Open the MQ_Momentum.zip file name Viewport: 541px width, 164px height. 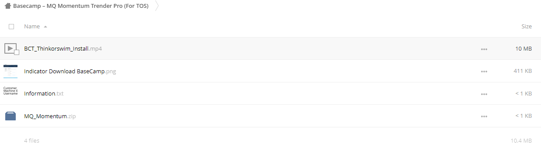(50, 116)
